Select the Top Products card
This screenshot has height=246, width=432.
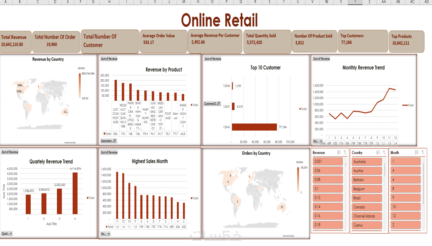pos(407,42)
